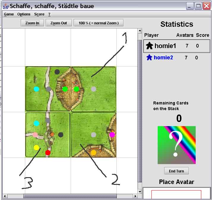Open the ? help menu
The height and width of the screenshot is (200, 212).
coord(49,14)
